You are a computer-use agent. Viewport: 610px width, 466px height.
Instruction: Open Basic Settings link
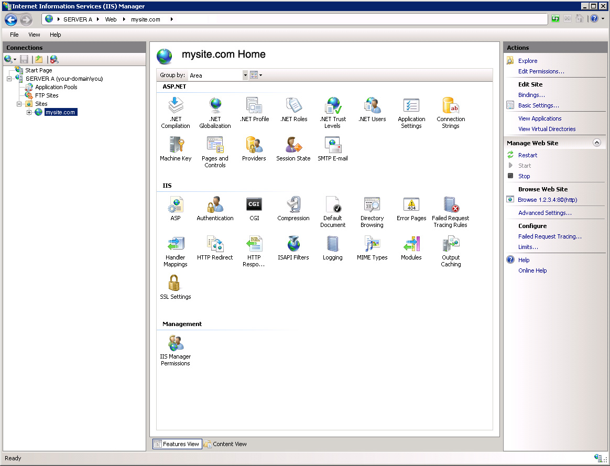[x=538, y=105]
